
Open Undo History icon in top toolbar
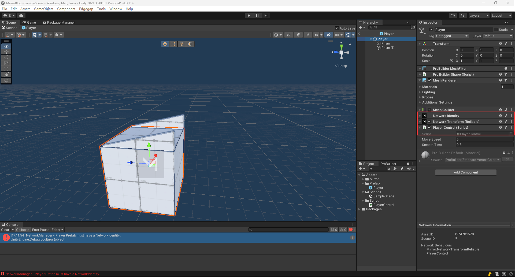click(x=453, y=16)
